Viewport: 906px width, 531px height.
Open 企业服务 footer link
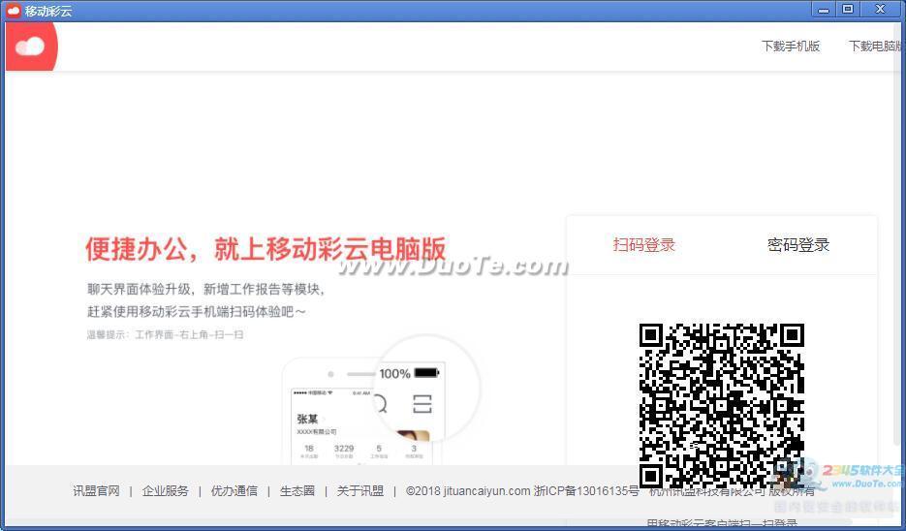pos(166,491)
